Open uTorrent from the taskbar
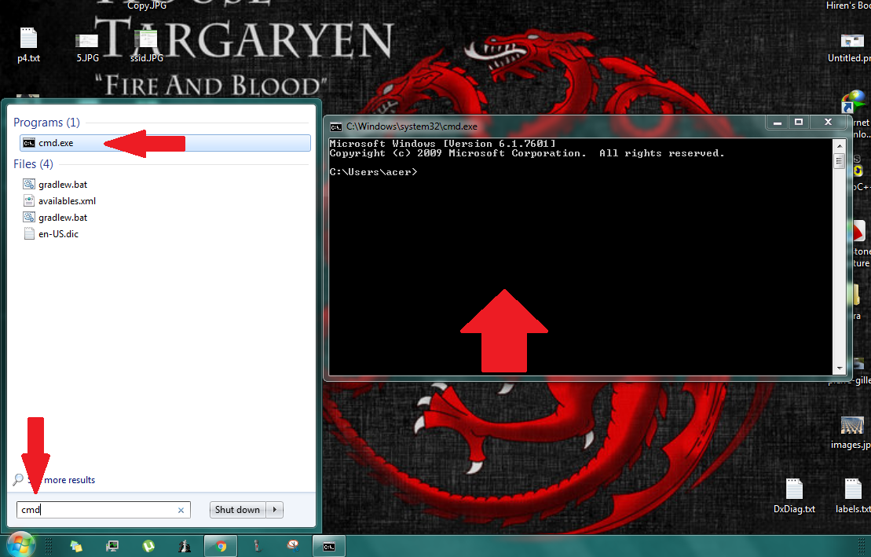Image resolution: width=871 pixels, height=557 pixels. pyautogui.click(x=148, y=547)
